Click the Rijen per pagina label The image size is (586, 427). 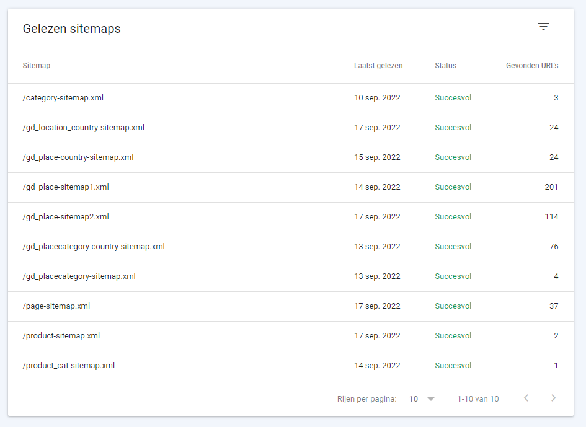coord(366,399)
